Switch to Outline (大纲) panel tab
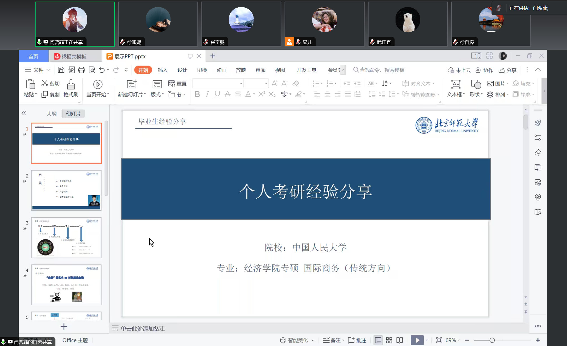 pyautogui.click(x=52, y=114)
